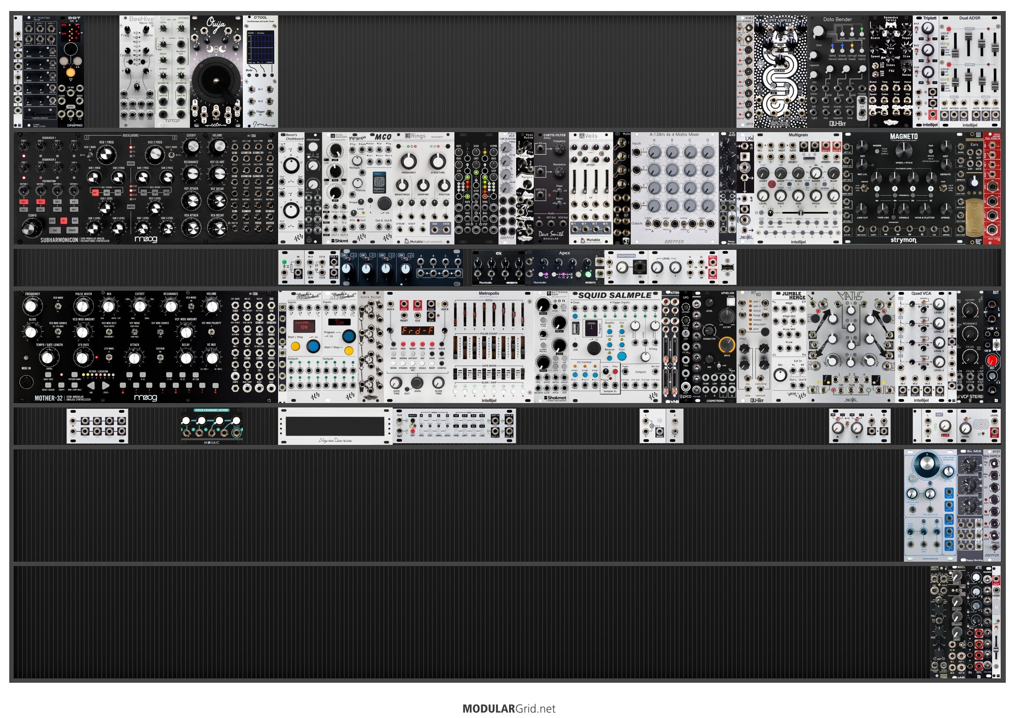Screen dimensions: 1019x718
Task: Turn the Mother-32 PULSE WIDTH knob
Action: pos(83,307)
